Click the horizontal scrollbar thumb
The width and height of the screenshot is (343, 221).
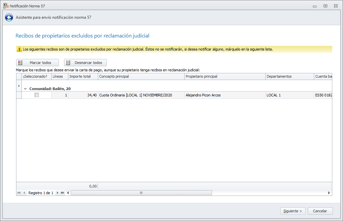[x=141, y=193]
